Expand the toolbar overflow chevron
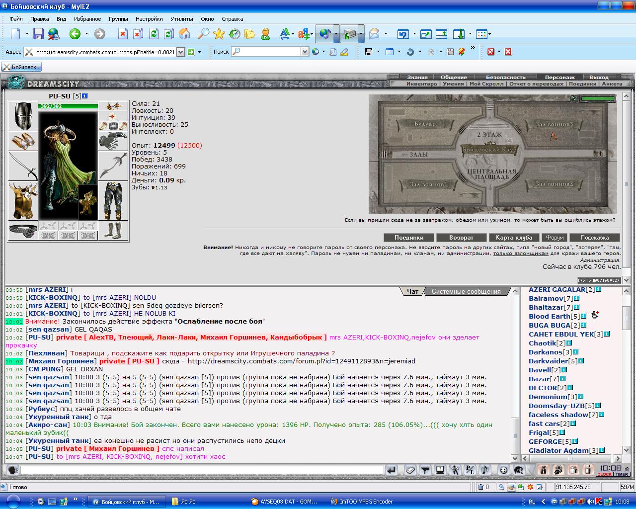Image resolution: width=636 pixels, height=509 pixels. coord(473,48)
